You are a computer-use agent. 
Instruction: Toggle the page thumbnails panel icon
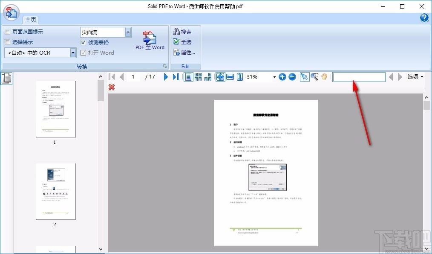click(7, 79)
